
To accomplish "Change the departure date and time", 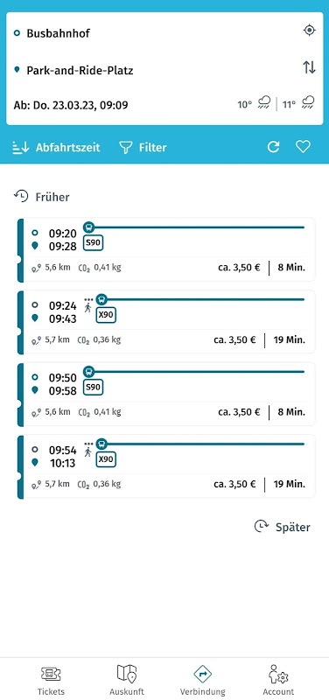I will [x=71, y=105].
